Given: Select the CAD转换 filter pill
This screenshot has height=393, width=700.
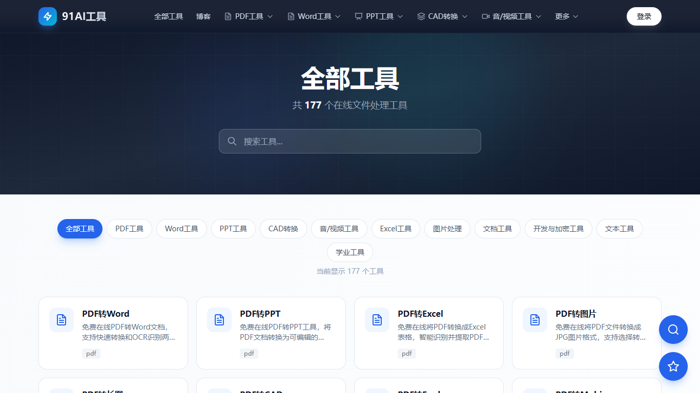Looking at the screenshot, I should [x=283, y=229].
